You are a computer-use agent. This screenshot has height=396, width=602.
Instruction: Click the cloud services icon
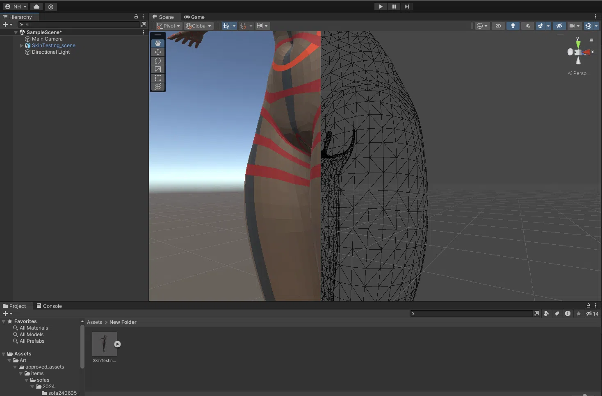pyautogui.click(x=36, y=7)
